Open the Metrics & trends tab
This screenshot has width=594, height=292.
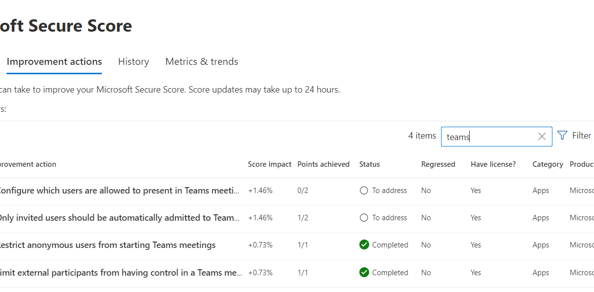pyautogui.click(x=201, y=61)
